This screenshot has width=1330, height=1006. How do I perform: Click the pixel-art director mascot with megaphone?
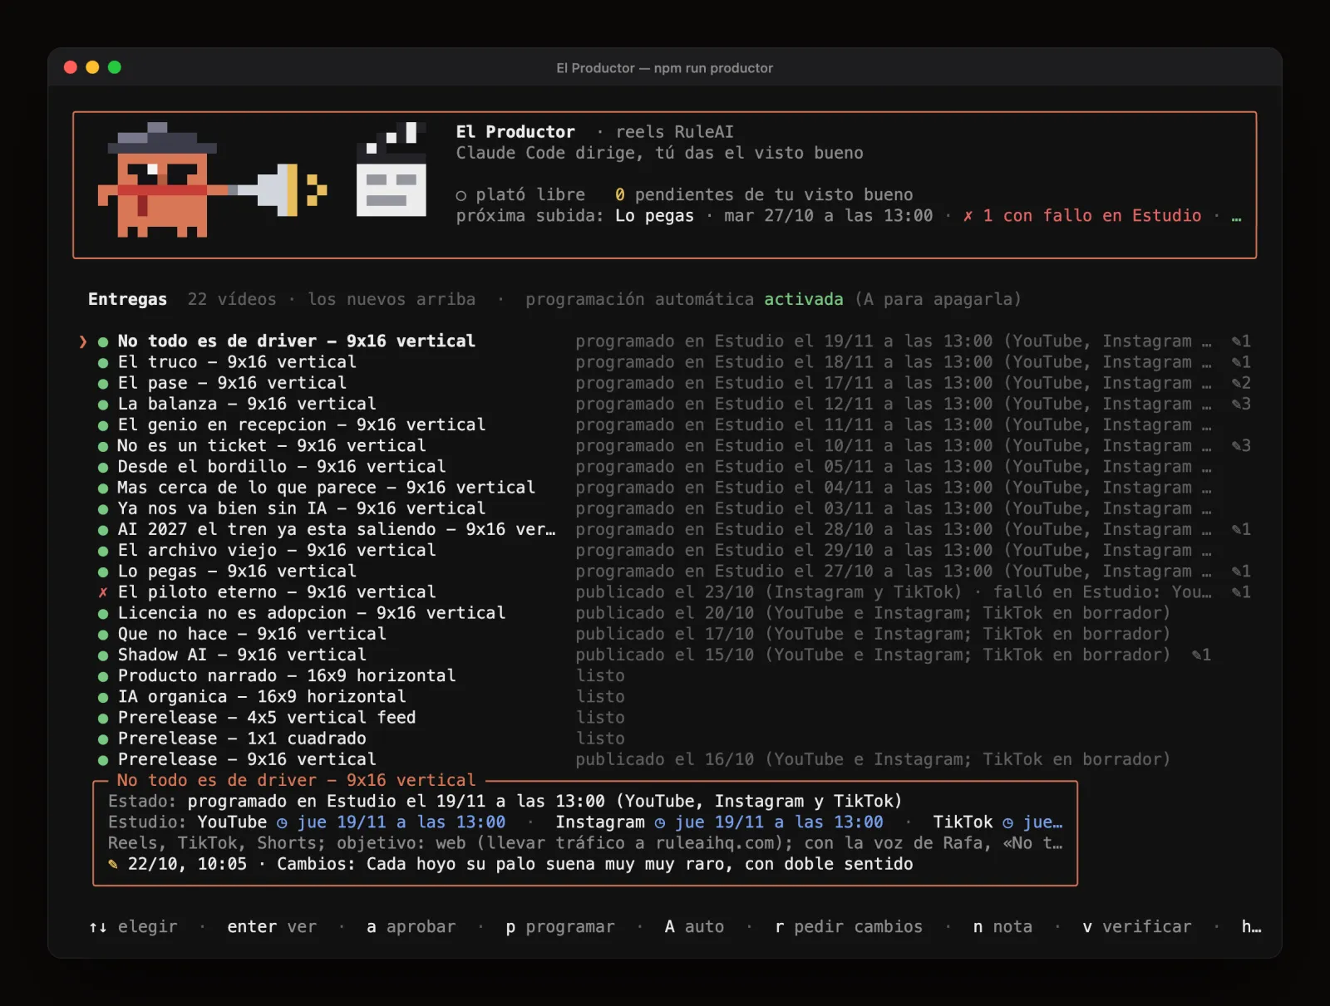pyautogui.click(x=213, y=180)
